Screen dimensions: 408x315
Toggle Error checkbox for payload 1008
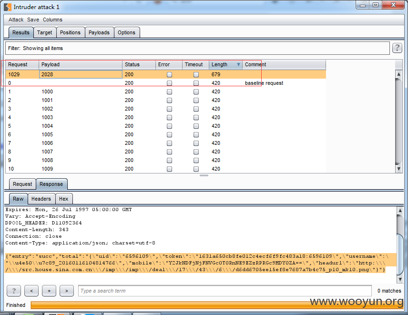[x=169, y=161]
